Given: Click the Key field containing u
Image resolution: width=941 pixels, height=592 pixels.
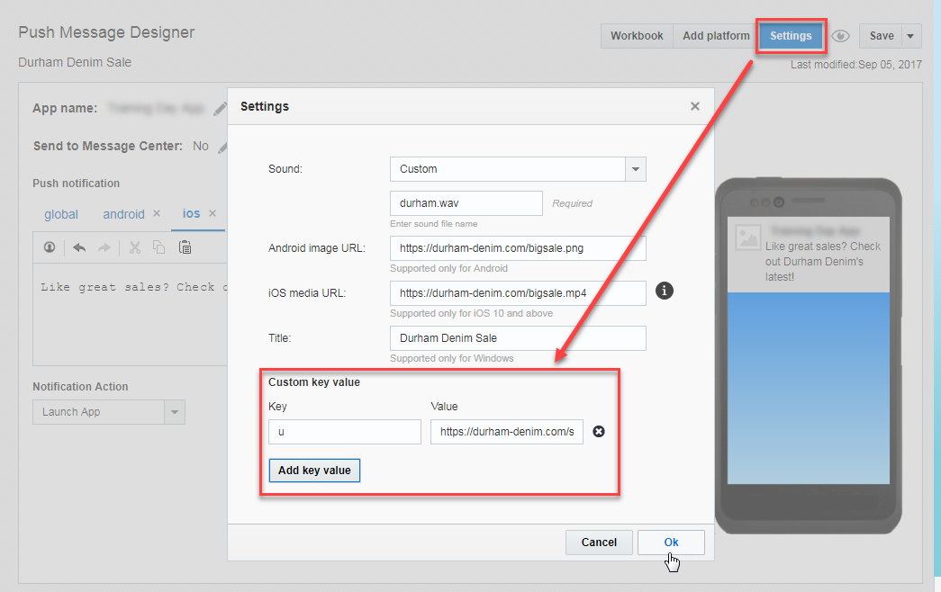Looking at the screenshot, I should point(345,432).
